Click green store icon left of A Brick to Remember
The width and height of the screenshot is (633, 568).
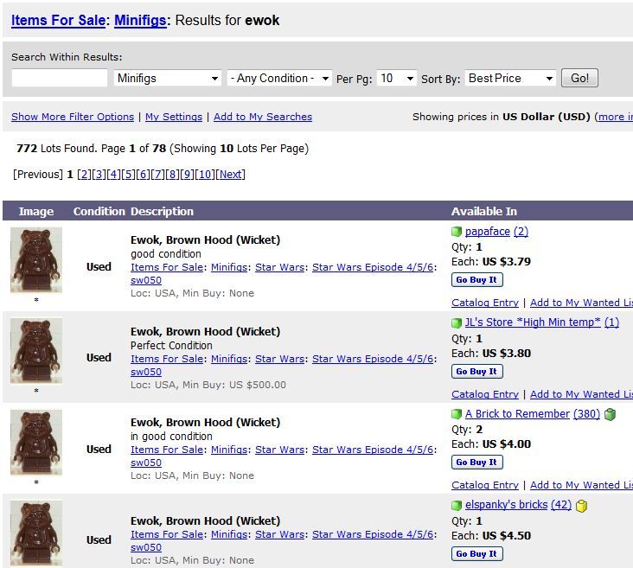click(457, 414)
